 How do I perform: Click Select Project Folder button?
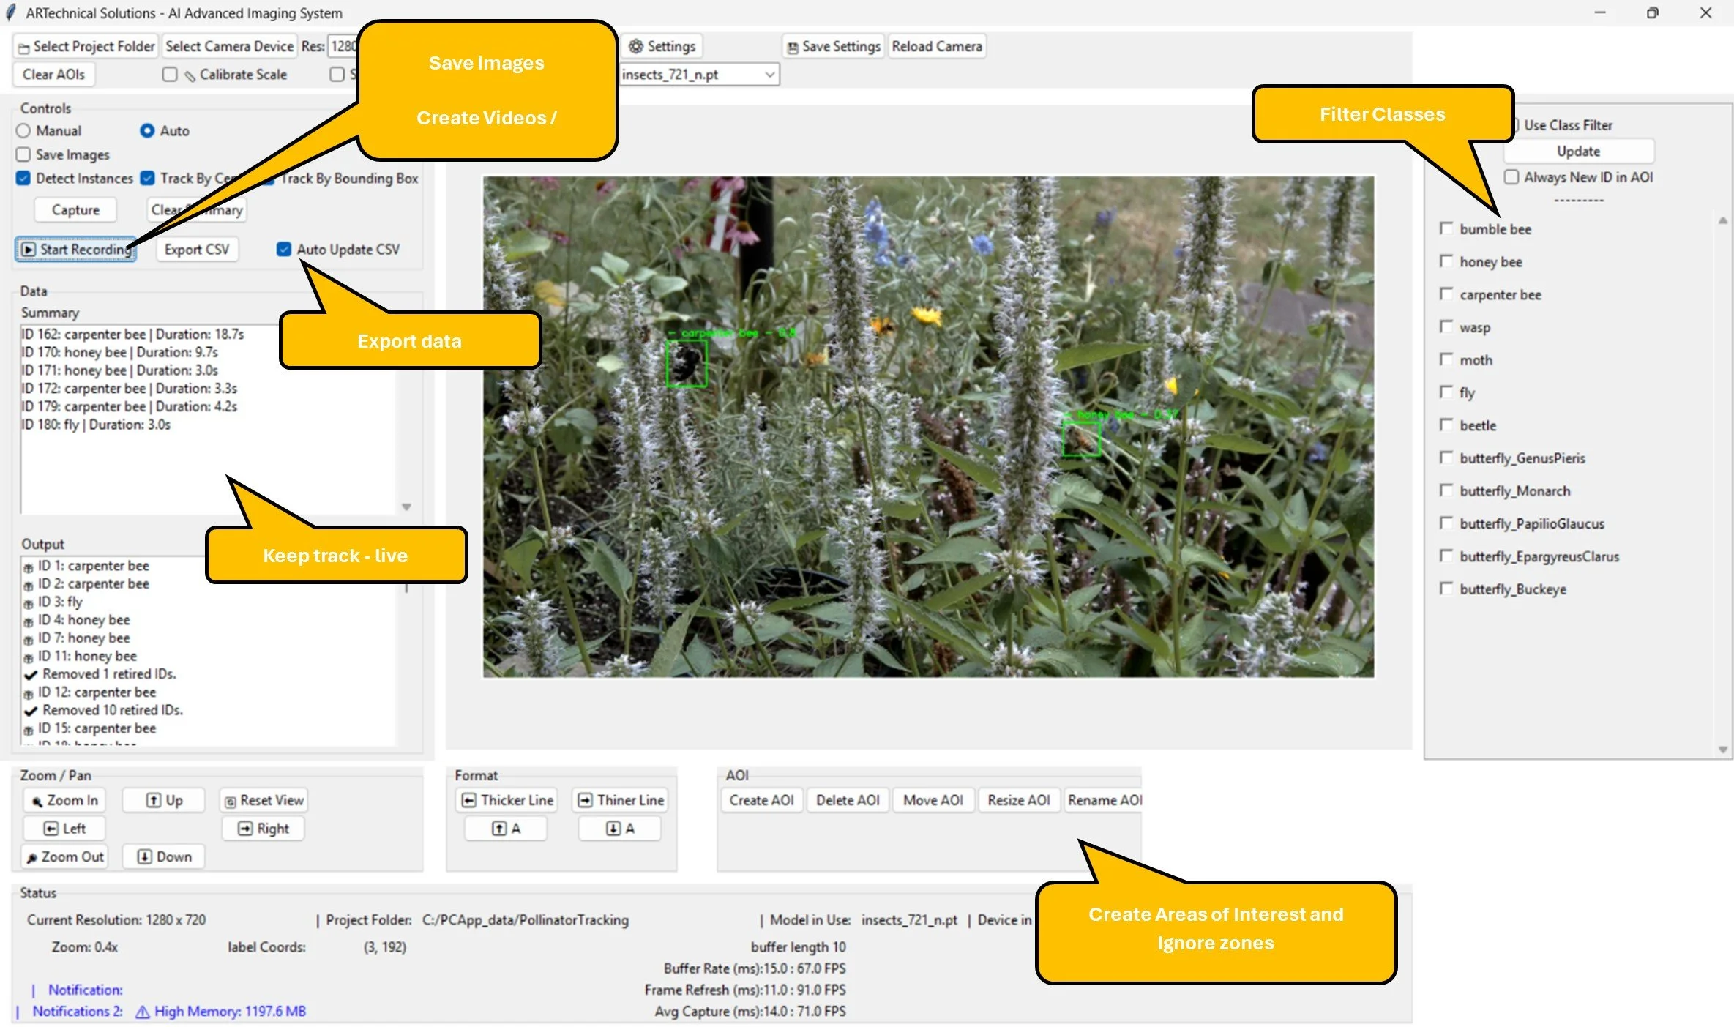(86, 46)
